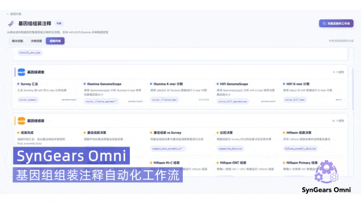Open the 比较决策 rule card
The width and height of the screenshot is (361, 203).
[x=246, y=142]
